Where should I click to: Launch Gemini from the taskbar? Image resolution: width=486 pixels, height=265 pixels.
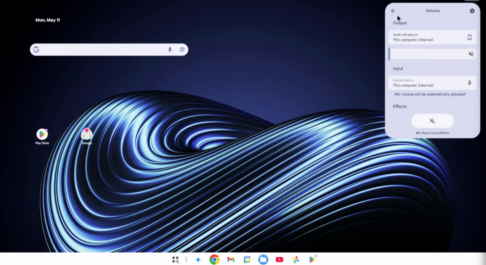point(198,259)
